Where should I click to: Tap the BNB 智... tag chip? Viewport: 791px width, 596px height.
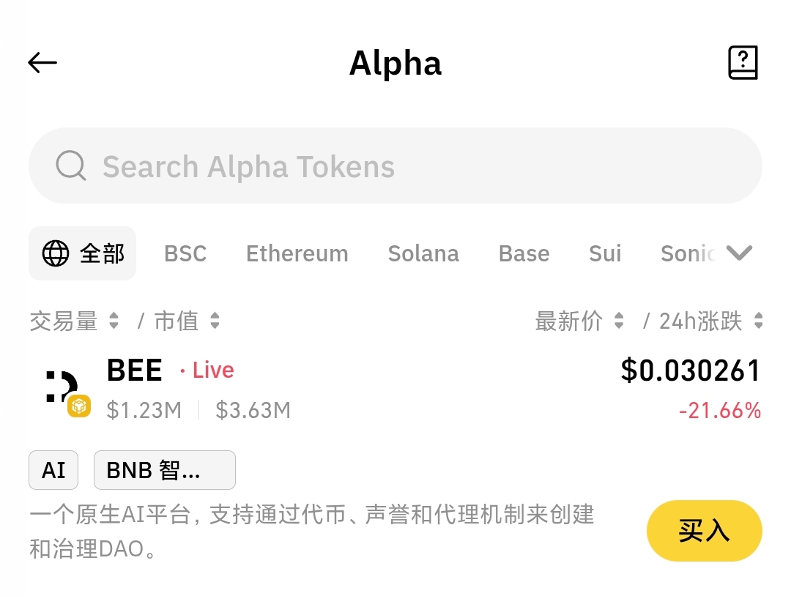click(164, 470)
